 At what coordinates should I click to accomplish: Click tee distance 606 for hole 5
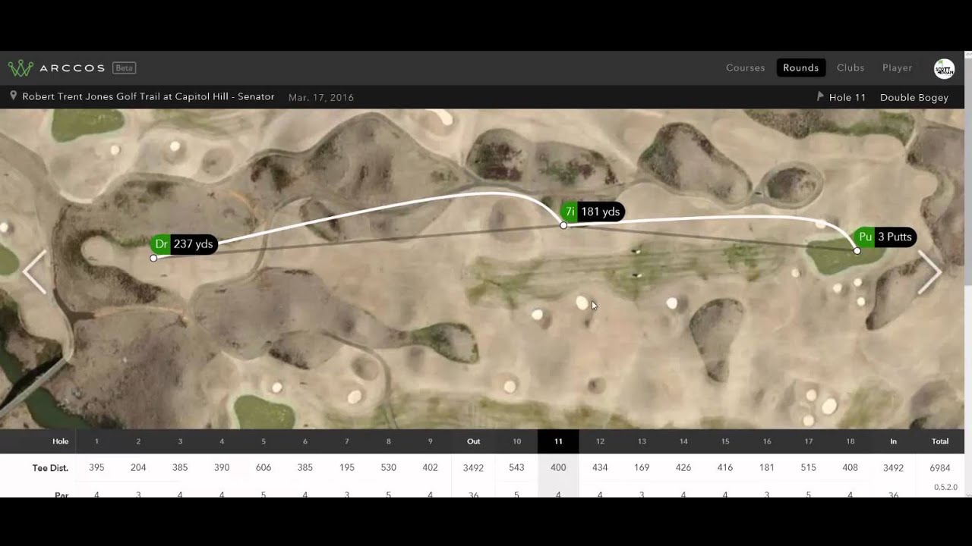[x=264, y=468]
